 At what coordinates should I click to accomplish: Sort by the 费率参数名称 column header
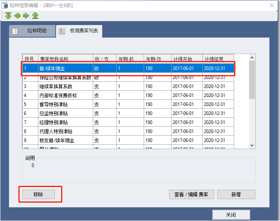pyautogui.click(x=65, y=59)
